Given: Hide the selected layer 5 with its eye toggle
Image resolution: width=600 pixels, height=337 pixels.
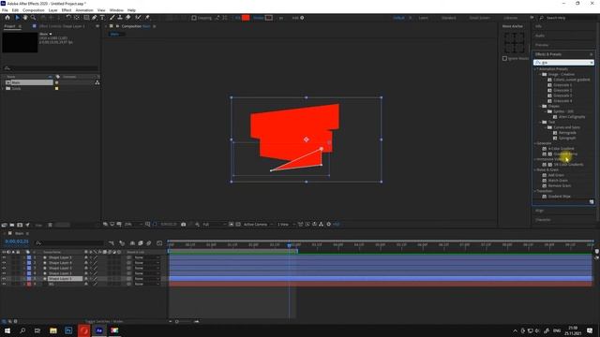Looking at the screenshot, I should pos(4,279).
